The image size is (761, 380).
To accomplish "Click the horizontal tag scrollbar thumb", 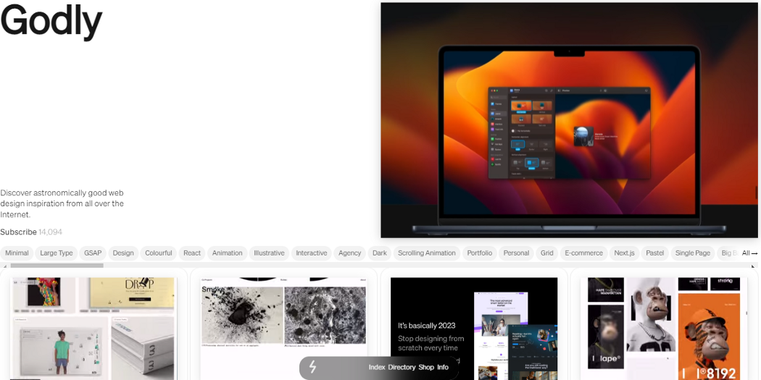I will coord(57,266).
